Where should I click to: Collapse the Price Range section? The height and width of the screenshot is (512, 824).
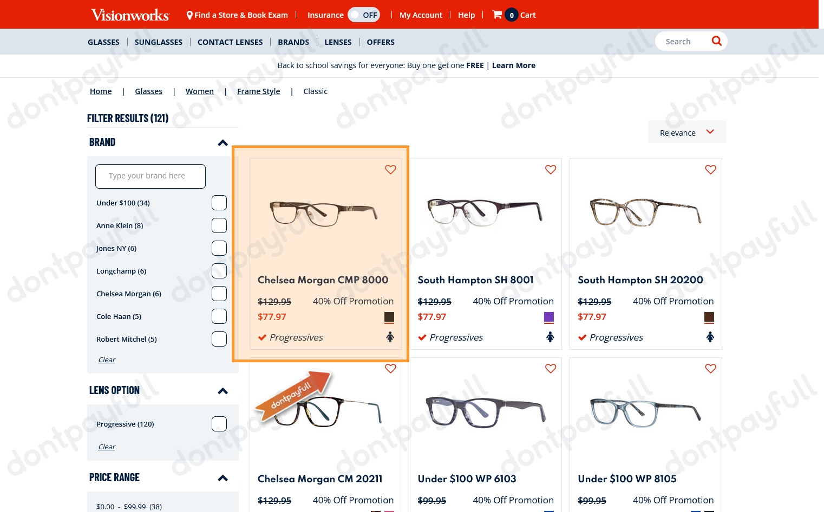(x=223, y=478)
